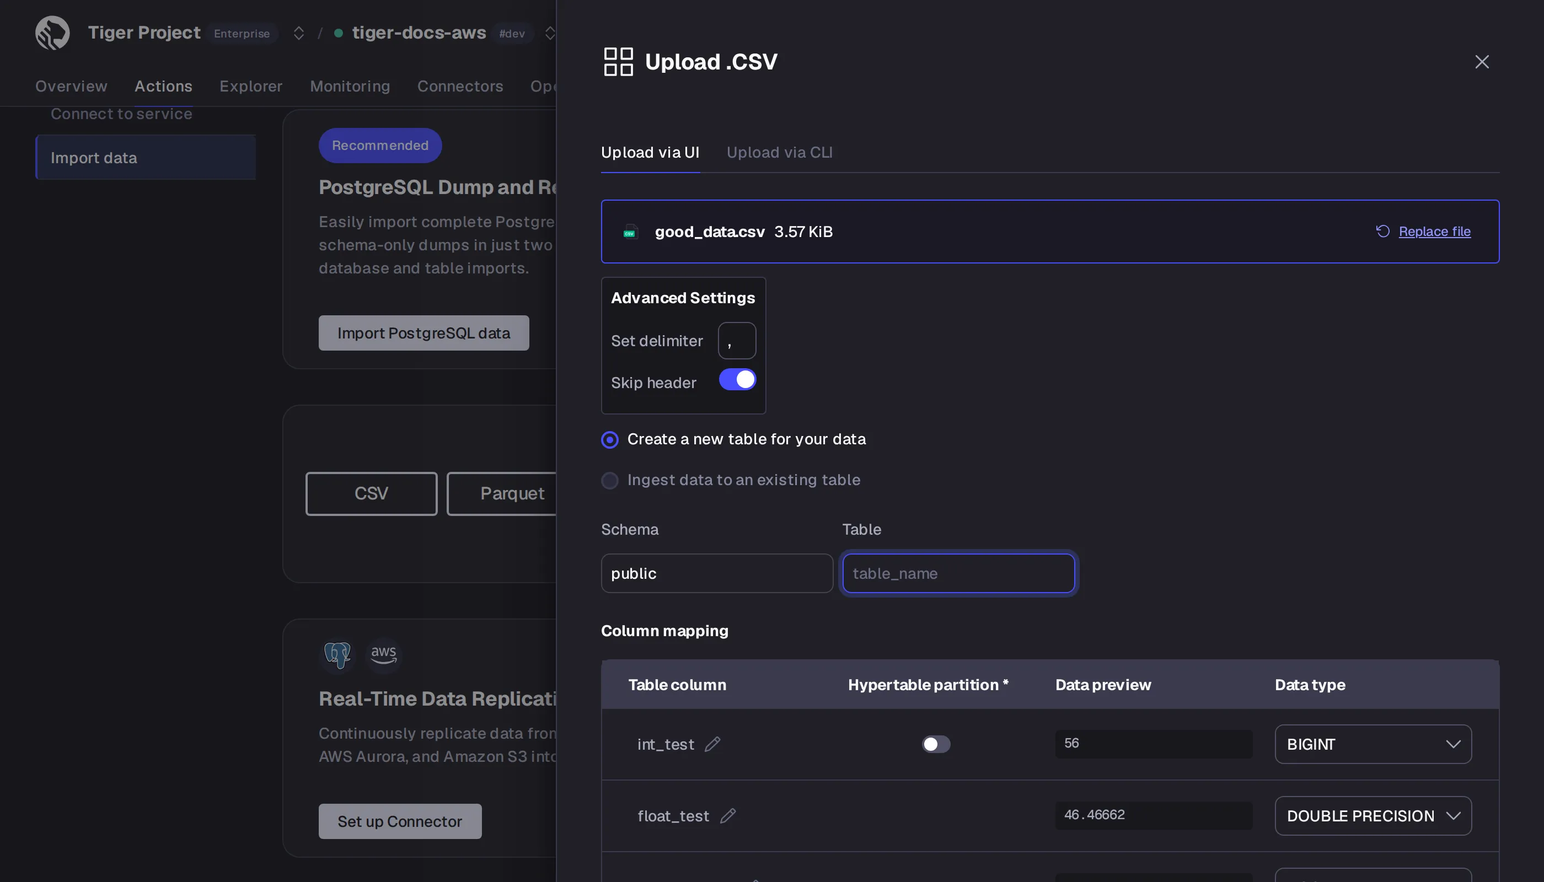Click the 3.57 KiB file size text

[803, 232]
